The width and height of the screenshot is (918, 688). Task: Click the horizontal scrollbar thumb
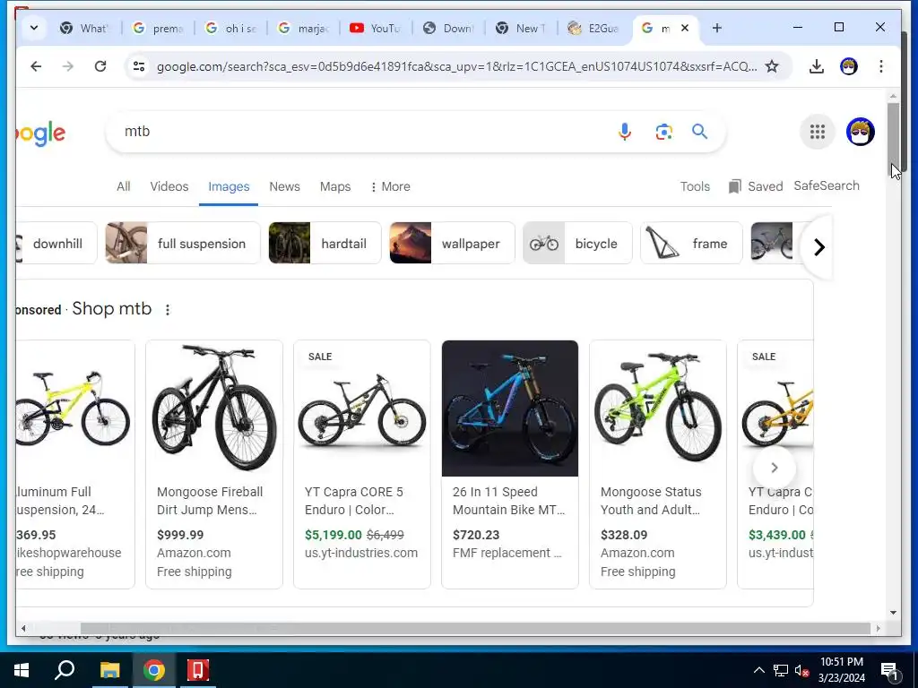tap(475, 628)
